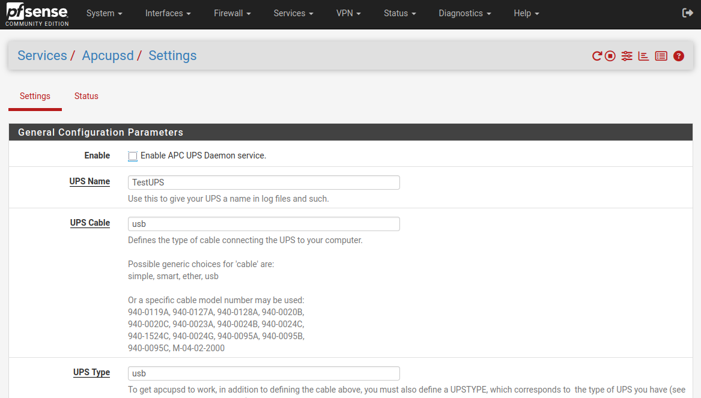The image size is (701, 398).
Task: Select the Settings tab
Action: [x=35, y=96]
